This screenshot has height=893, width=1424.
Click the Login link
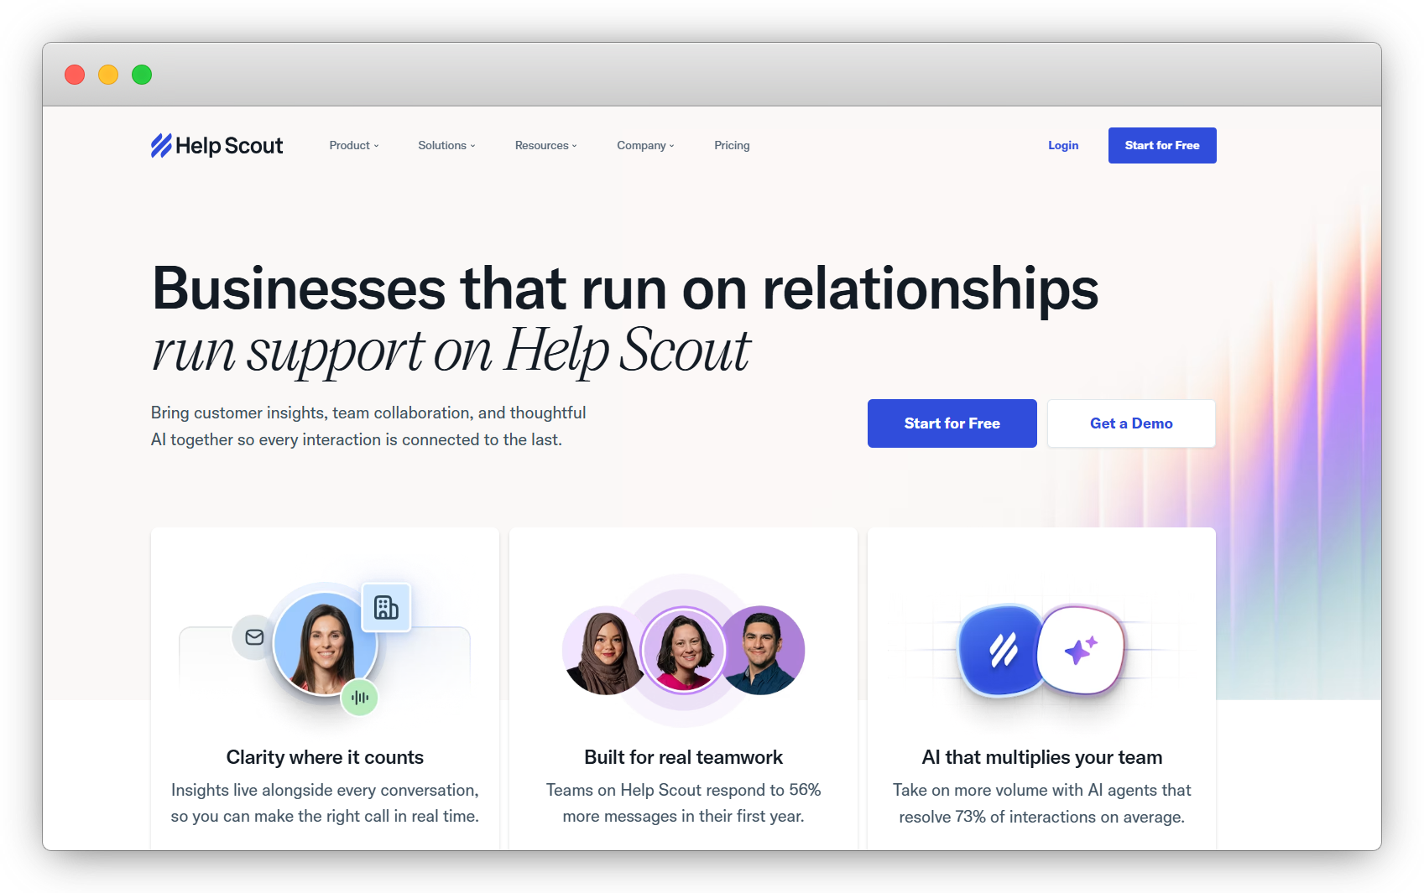click(1063, 146)
